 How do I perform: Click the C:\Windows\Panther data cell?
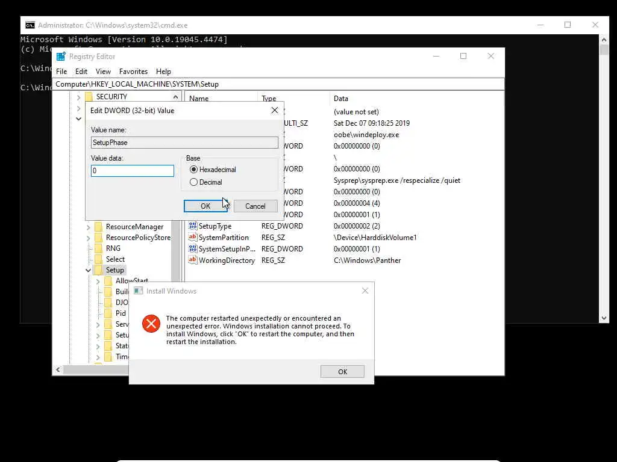367,260
